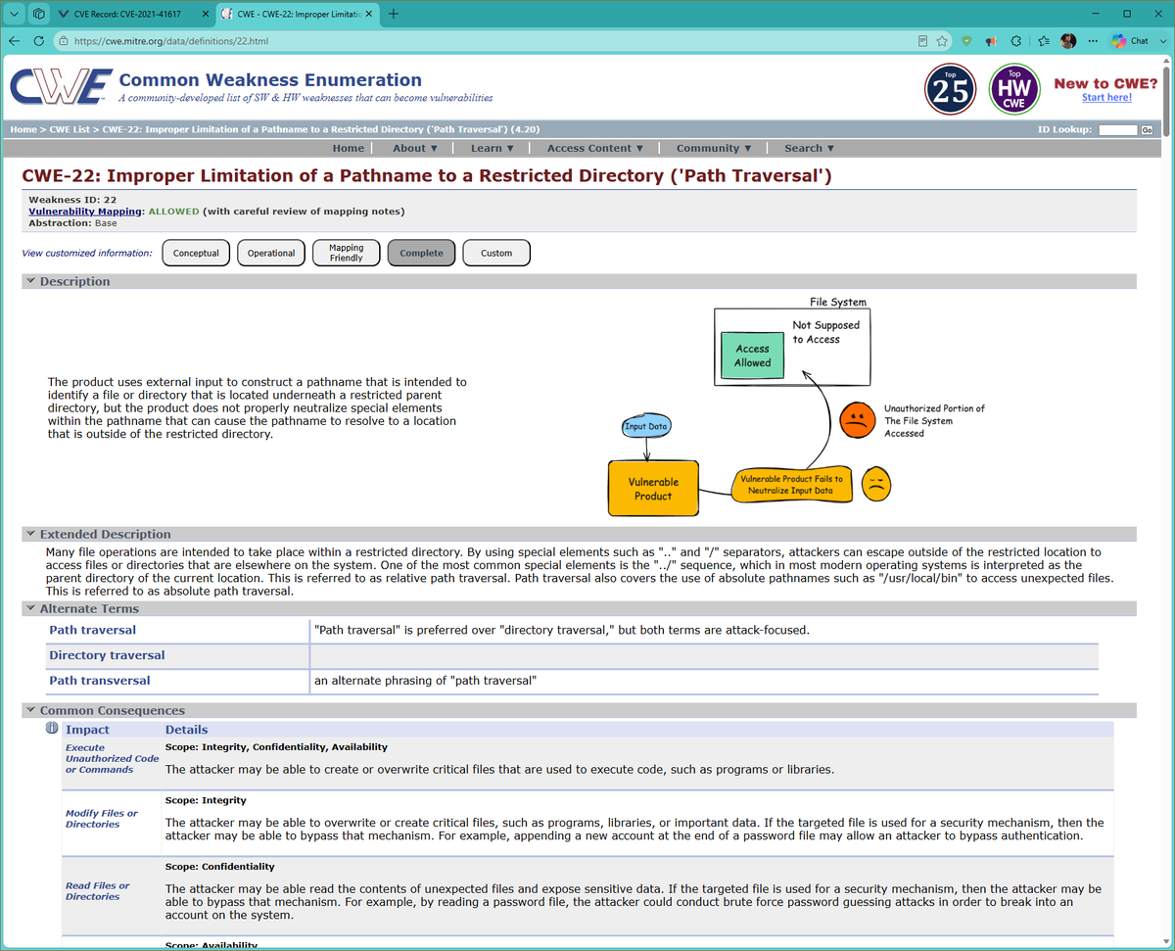Click 'Weakness ID: 22' text

[x=72, y=200]
